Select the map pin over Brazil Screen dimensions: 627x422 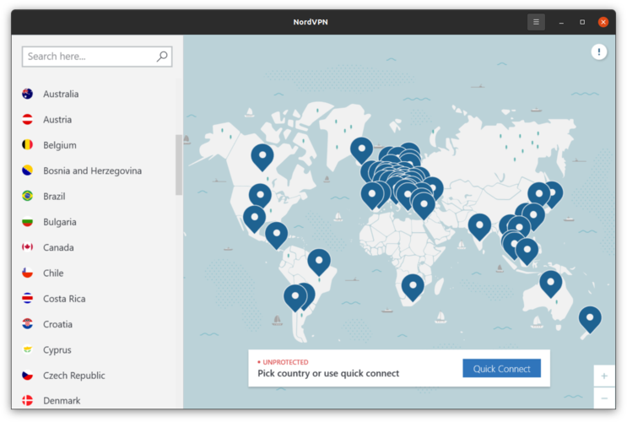click(319, 261)
